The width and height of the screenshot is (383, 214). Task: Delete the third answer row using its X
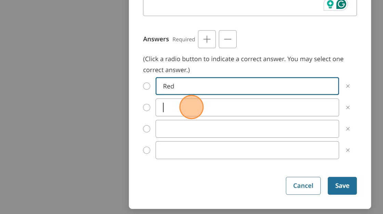pos(348,129)
